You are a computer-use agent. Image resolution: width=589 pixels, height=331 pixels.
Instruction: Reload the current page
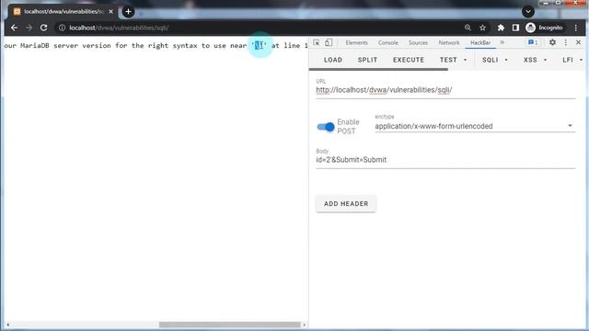(43, 28)
